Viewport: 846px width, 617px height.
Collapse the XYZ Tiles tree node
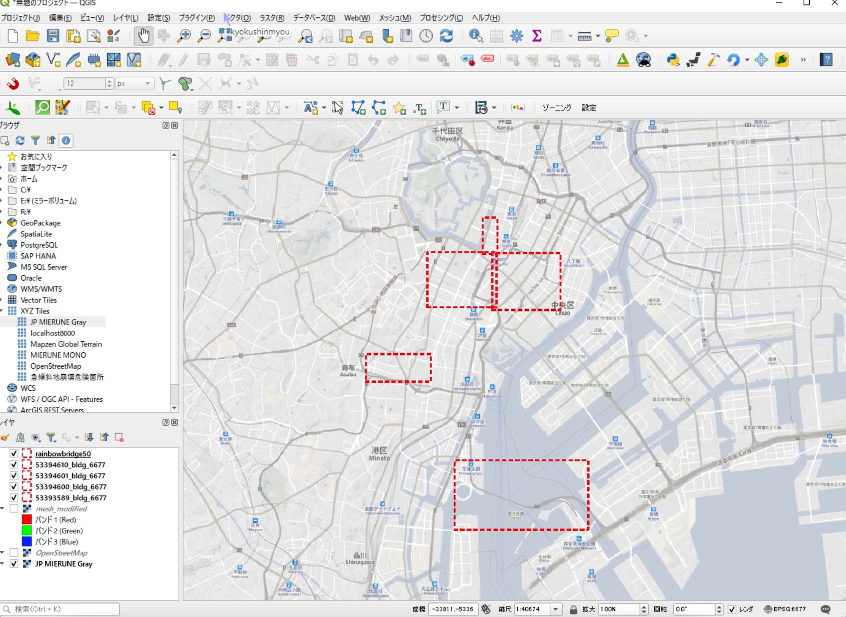pos(2,311)
